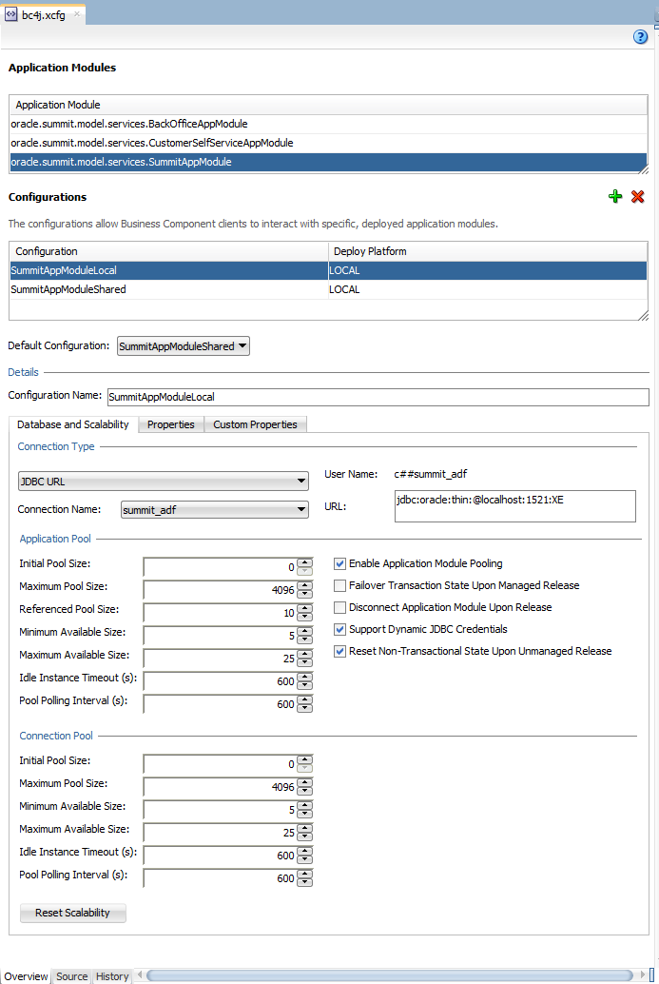Close the bc4j.xcfg tab with its x
This screenshot has height=984, width=659.
(x=77, y=14)
